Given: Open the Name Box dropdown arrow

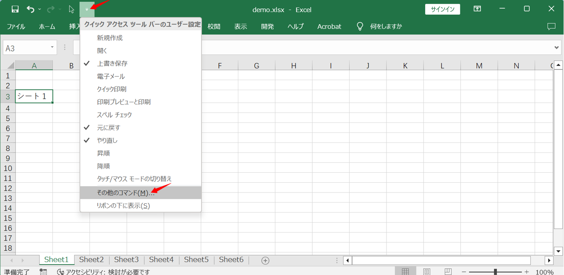Looking at the screenshot, I should point(52,47).
